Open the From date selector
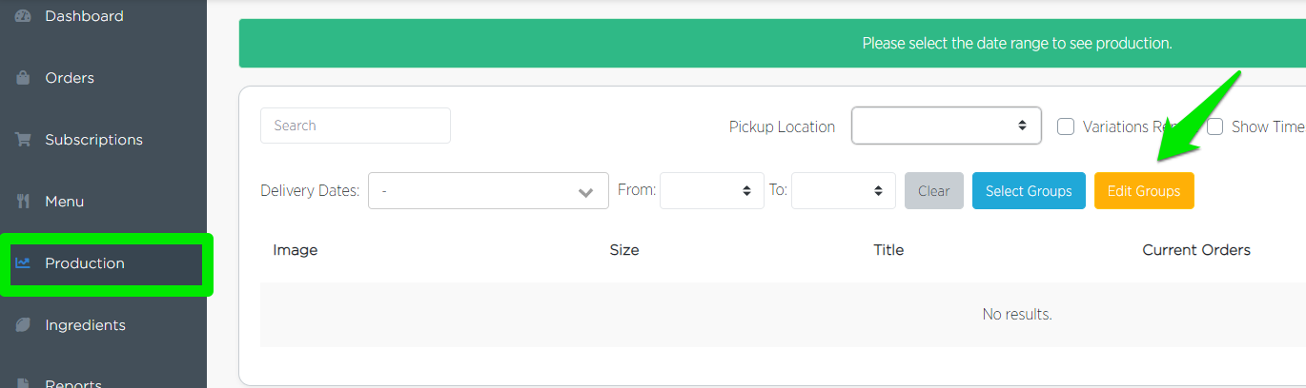The height and width of the screenshot is (388, 1306). pyautogui.click(x=711, y=190)
